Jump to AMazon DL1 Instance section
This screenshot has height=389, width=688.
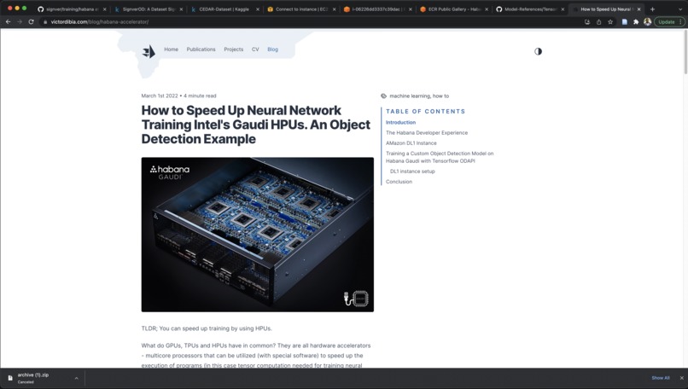click(411, 143)
